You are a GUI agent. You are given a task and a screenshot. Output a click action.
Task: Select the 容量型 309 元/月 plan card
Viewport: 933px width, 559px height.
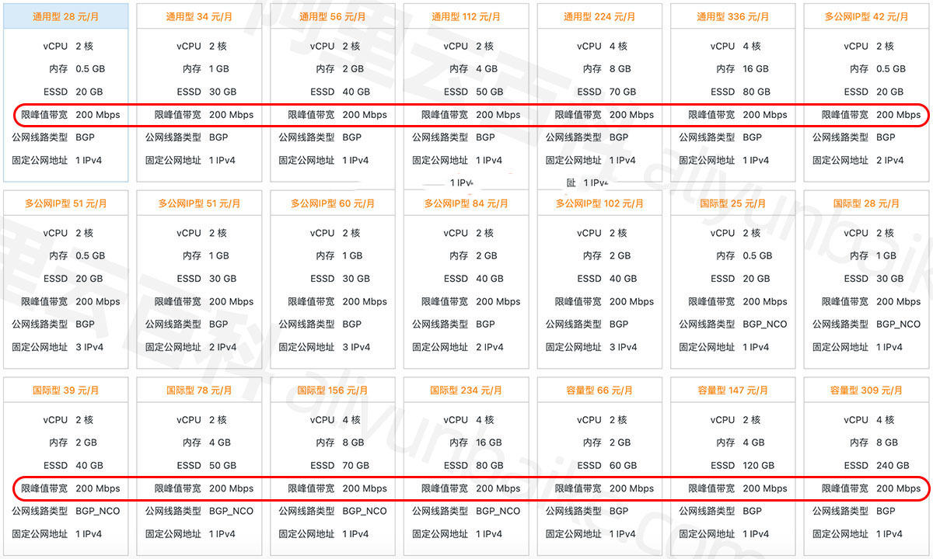866,467
